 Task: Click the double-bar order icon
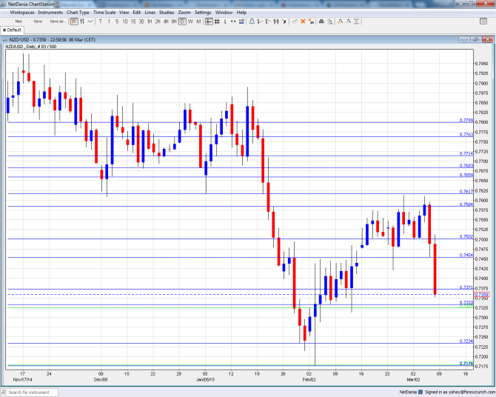click(276, 21)
